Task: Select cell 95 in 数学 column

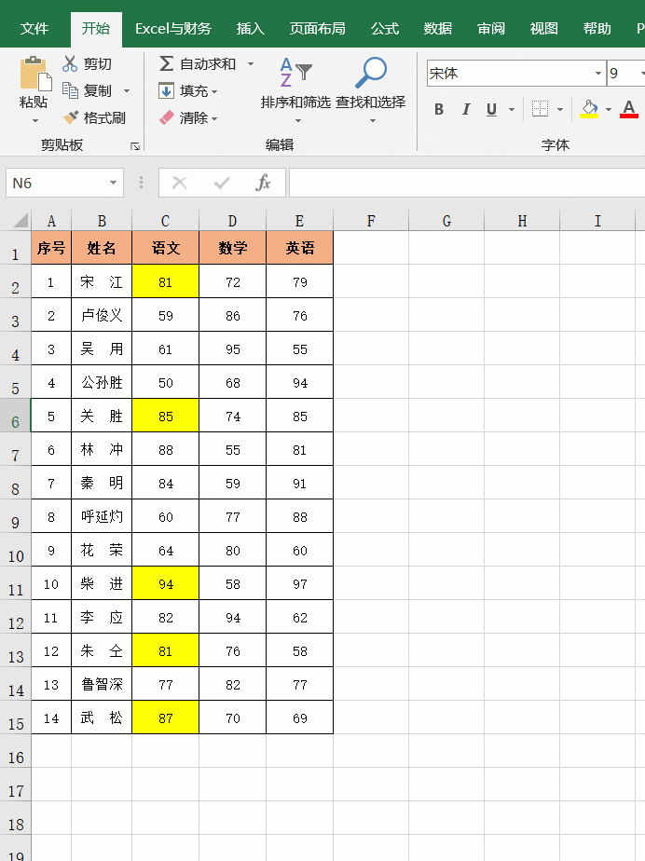Action: (x=232, y=348)
